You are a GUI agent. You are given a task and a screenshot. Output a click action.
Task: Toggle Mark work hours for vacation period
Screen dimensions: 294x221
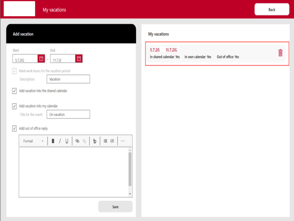coord(14,71)
